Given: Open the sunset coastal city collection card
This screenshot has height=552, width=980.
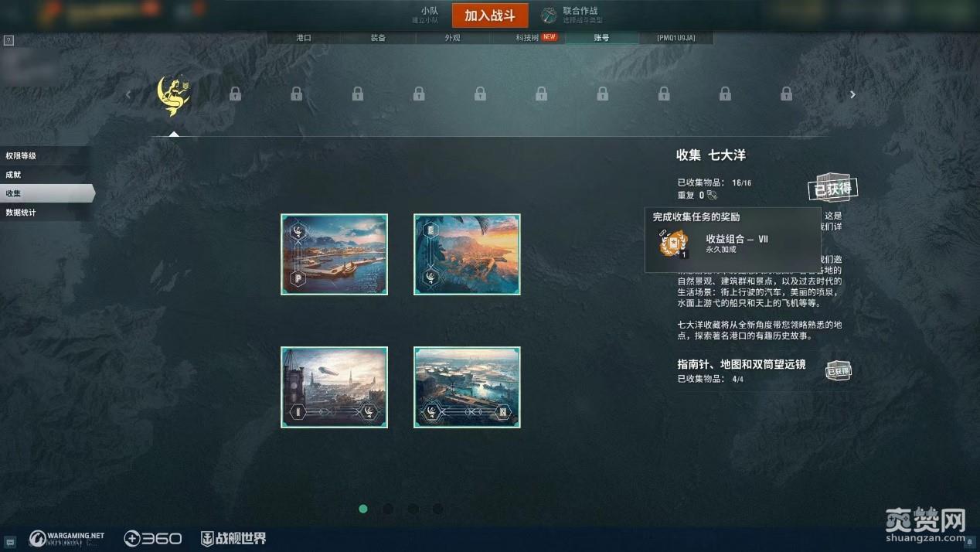Looking at the screenshot, I should coord(467,254).
